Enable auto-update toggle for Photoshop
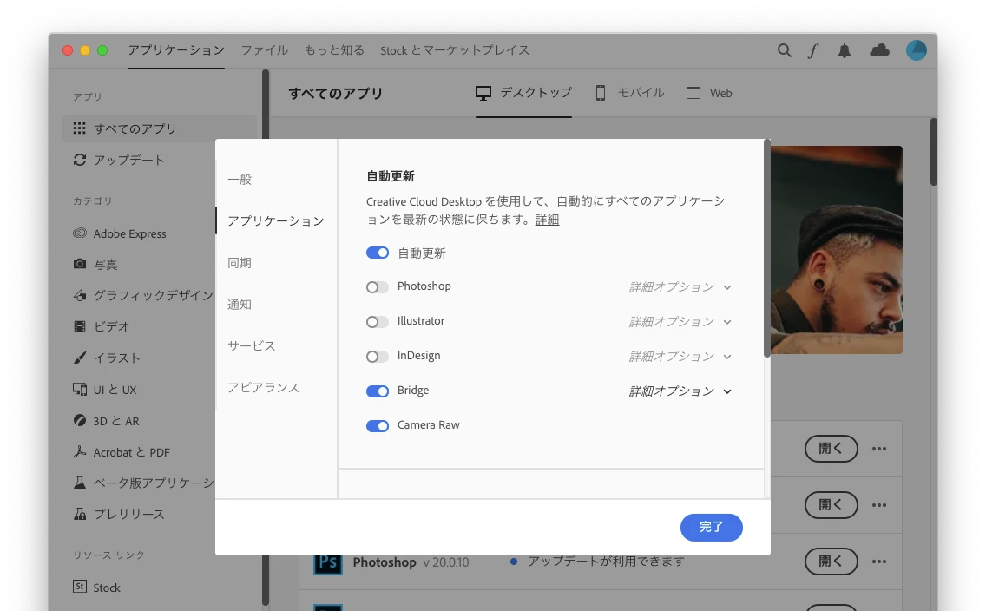The image size is (986, 611). coord(378,287)
